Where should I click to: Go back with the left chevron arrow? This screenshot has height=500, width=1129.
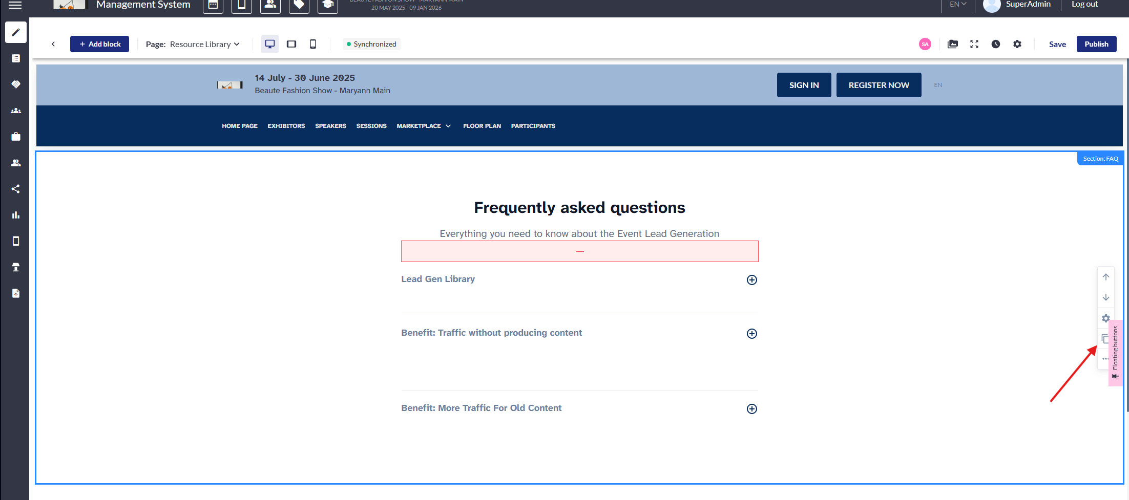53,44
